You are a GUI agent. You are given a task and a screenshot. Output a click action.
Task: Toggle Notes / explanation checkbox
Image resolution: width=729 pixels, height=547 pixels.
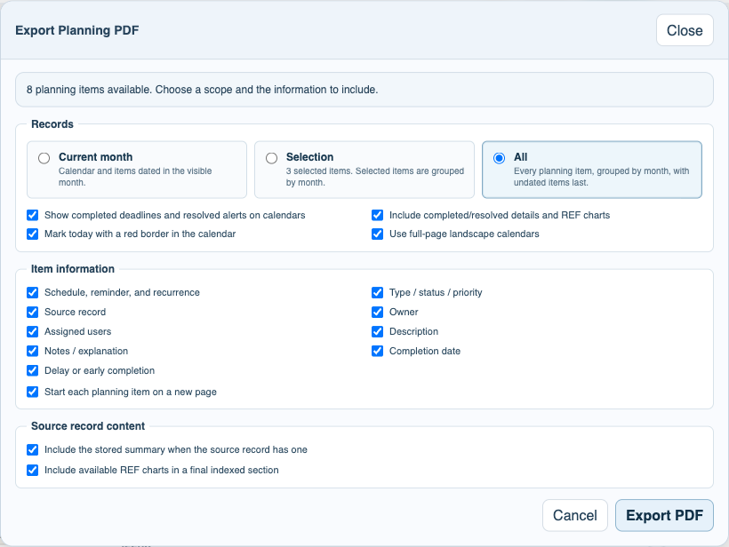[33, 351]
